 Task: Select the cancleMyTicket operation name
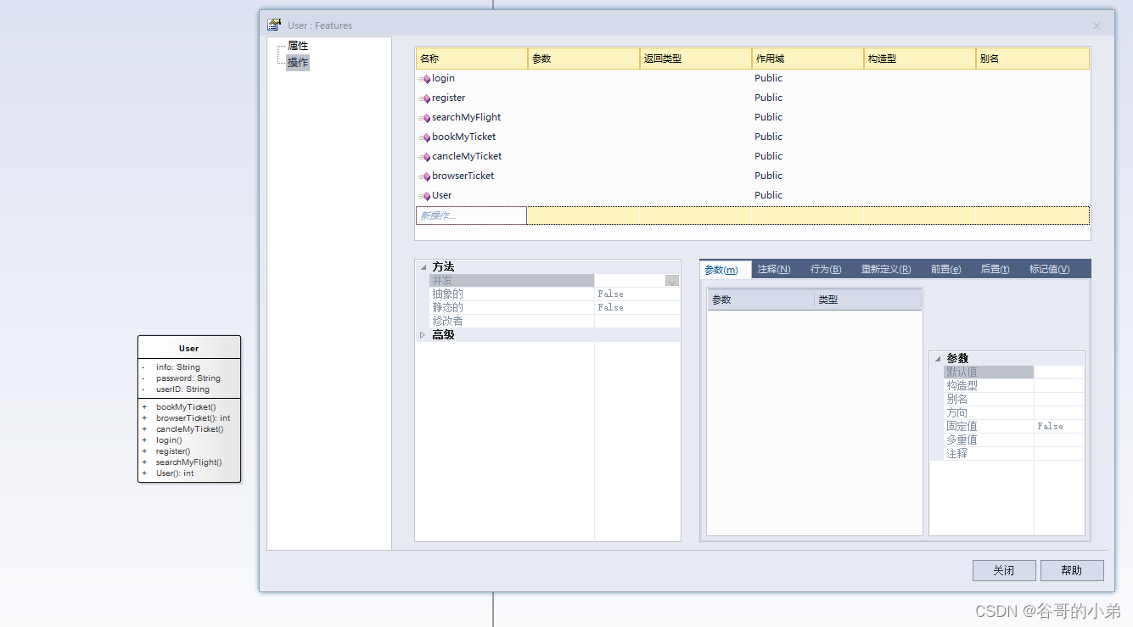pos(467,156)
